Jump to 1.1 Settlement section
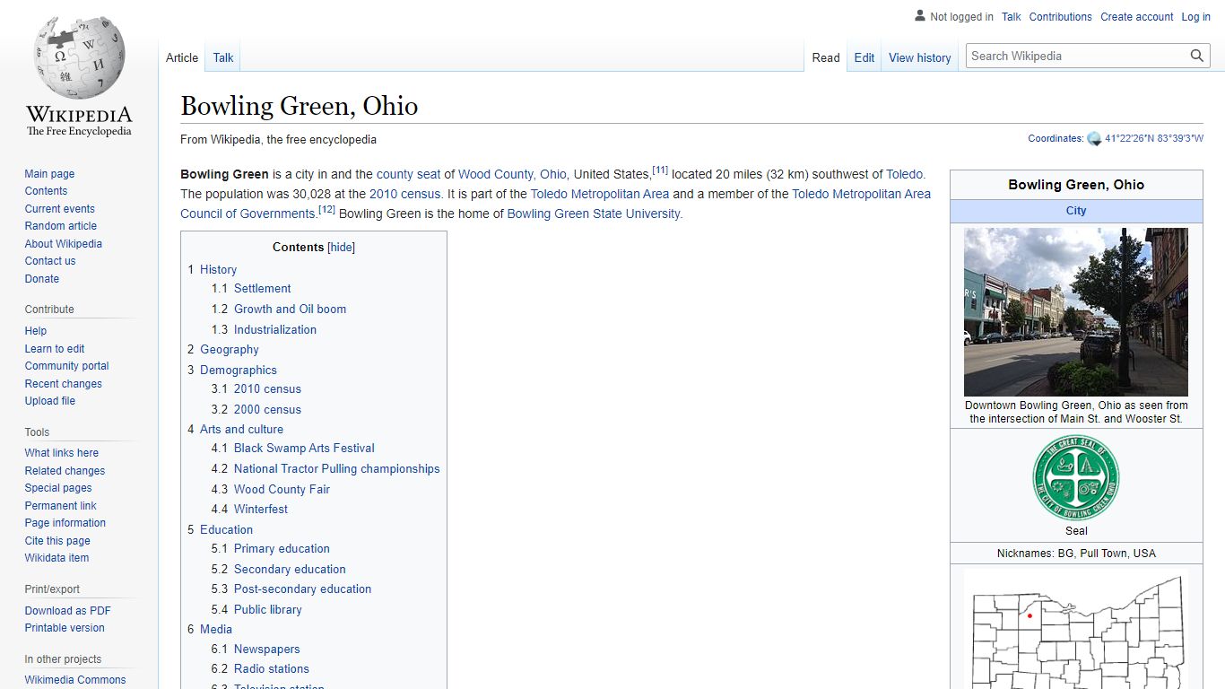Screen dimensions: 1225x689 (x=262, y=289)
